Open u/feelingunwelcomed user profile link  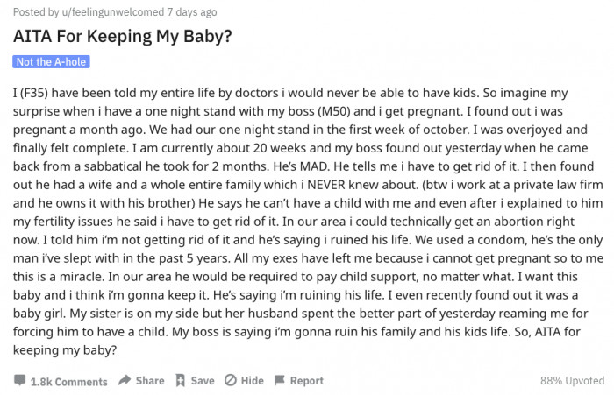pos(113,12)
